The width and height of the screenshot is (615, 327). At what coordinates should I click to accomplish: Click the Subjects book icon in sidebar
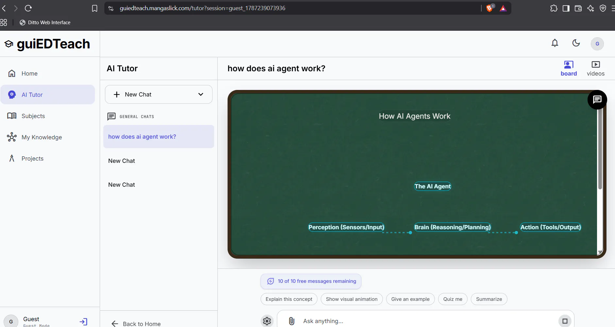click(12, 116)
